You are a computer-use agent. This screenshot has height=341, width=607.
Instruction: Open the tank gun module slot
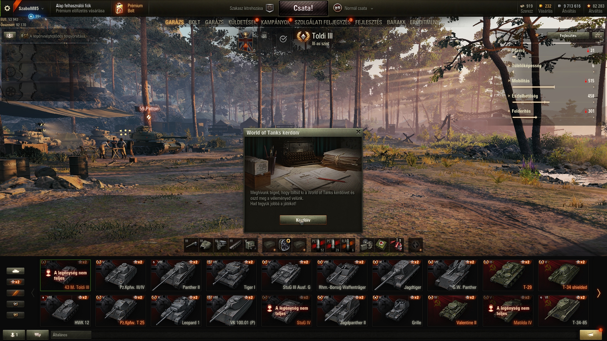click(x=191, y=245)
